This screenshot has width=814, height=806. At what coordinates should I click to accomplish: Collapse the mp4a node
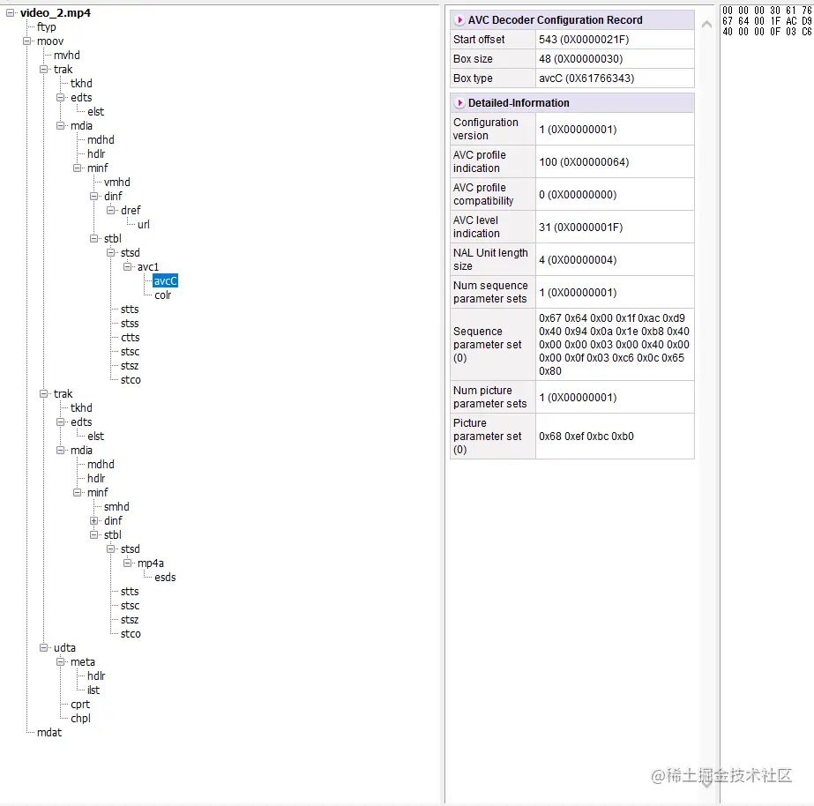point(127,563)
